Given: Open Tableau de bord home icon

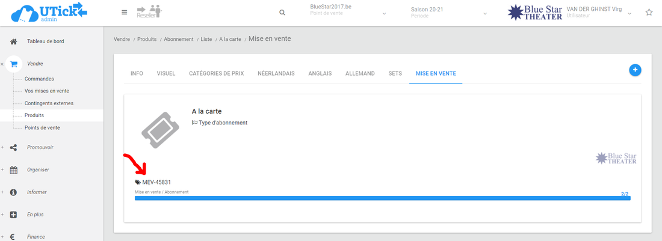Looking at the screenshot, I should click(13, 41).
